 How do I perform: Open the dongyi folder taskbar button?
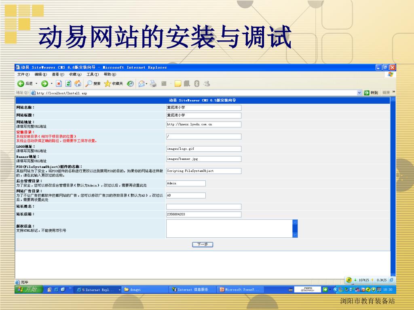click(x=145, y=289)
